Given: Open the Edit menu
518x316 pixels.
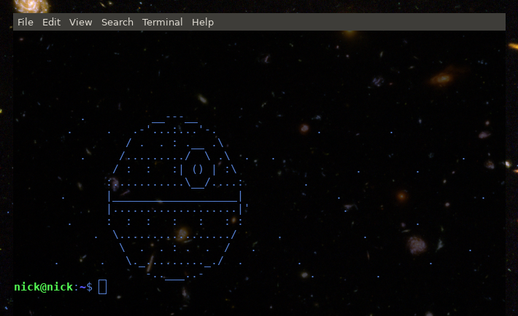Looking at the screenshot, I should coord(51,22).
